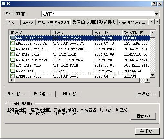The height and width of the screenshot is (139, 164).
Task: Select the AAA Certificate Services certificate icon
Action: point(13,38)
